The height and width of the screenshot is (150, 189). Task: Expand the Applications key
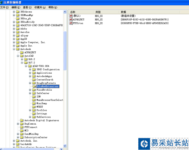(30, 73)
